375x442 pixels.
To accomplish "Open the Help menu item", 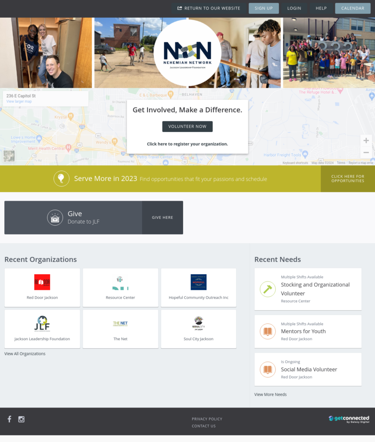I will (321, 9).
